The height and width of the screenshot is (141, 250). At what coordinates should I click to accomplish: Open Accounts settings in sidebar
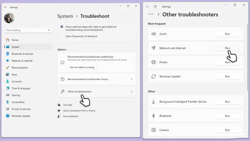[x=28, y=81]
